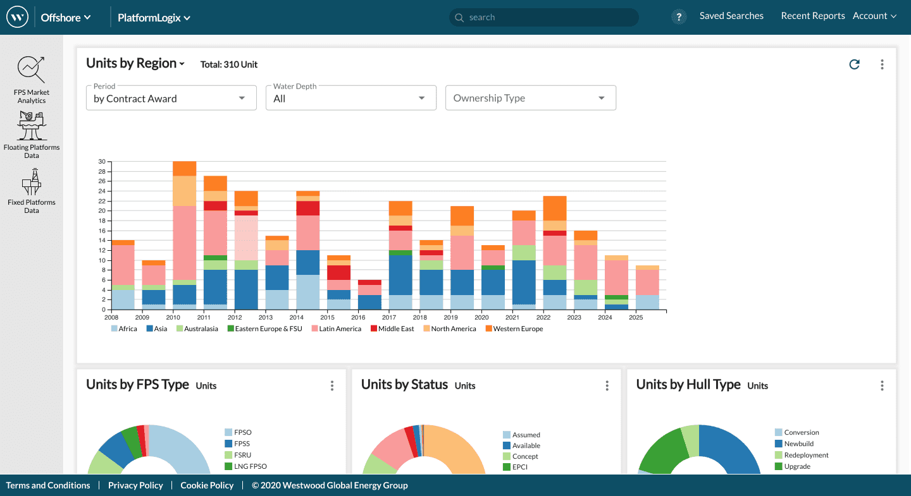Click the help question mark icon
The width and height of the screenshot is (911, 496).
click(679, 17)
